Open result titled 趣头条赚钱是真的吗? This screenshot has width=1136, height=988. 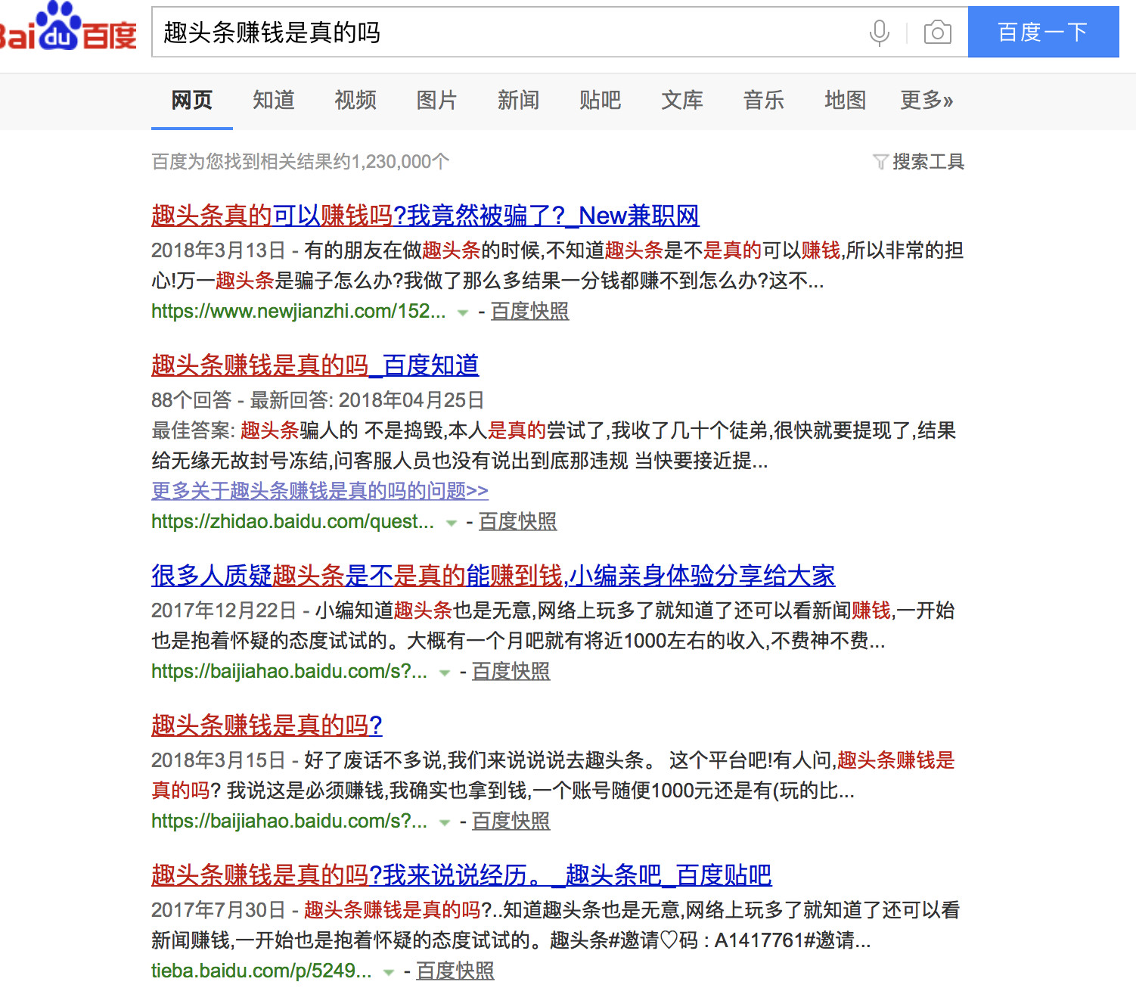[x=267, y=725]
